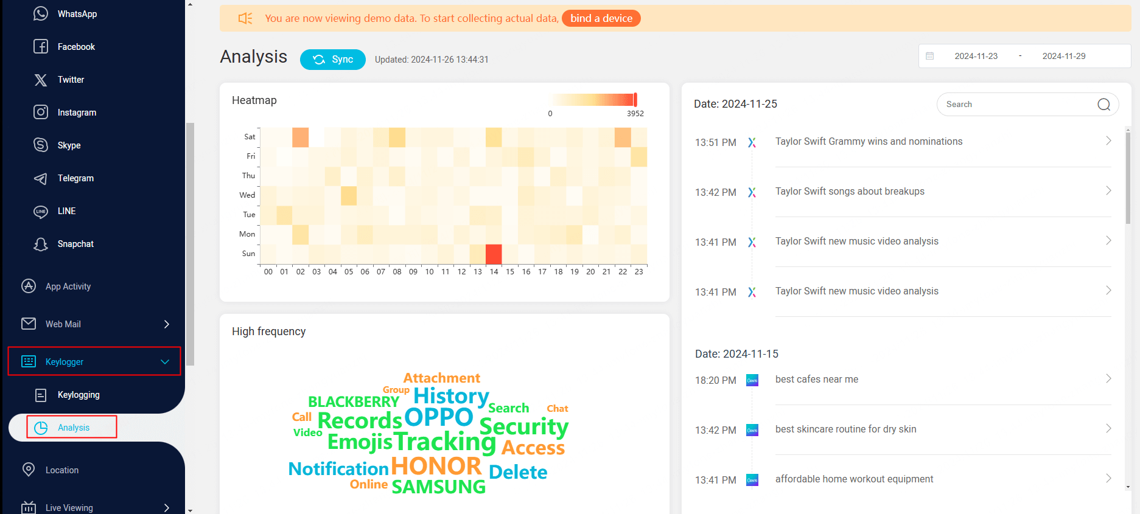Open Location menu item
Screen dimensions: 1140x514
click(62, 470)
